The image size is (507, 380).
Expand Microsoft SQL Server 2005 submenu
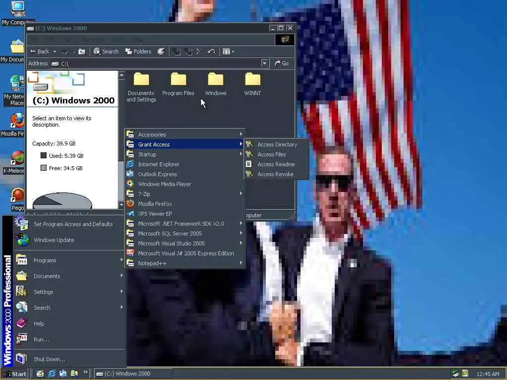pyautogui.click(x=185, y=234)
